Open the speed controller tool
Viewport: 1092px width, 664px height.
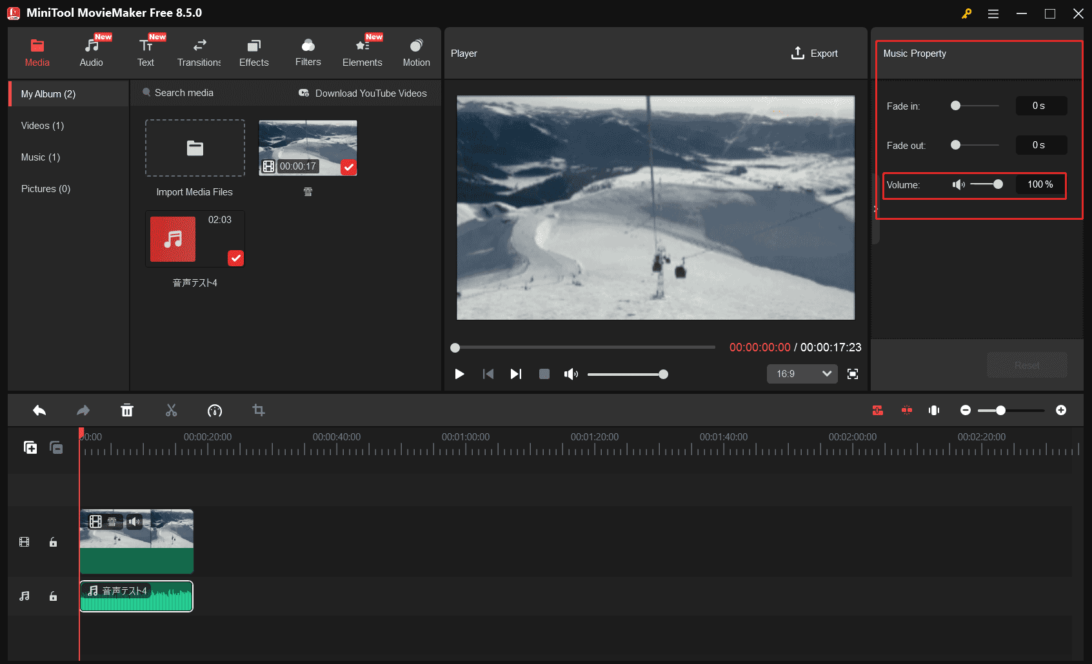tap(215, 410)
